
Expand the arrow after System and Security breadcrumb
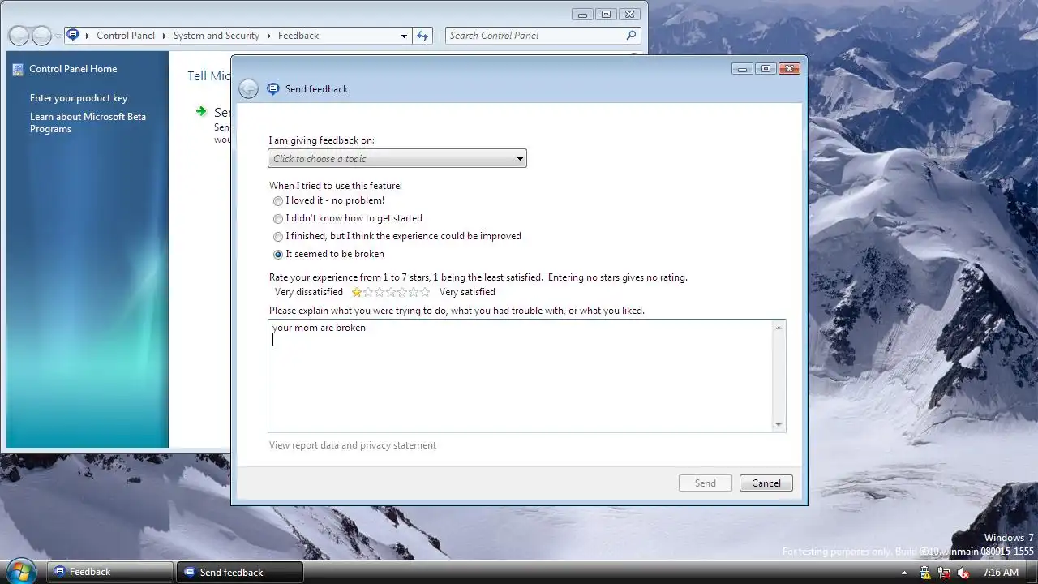click(269, 36)
